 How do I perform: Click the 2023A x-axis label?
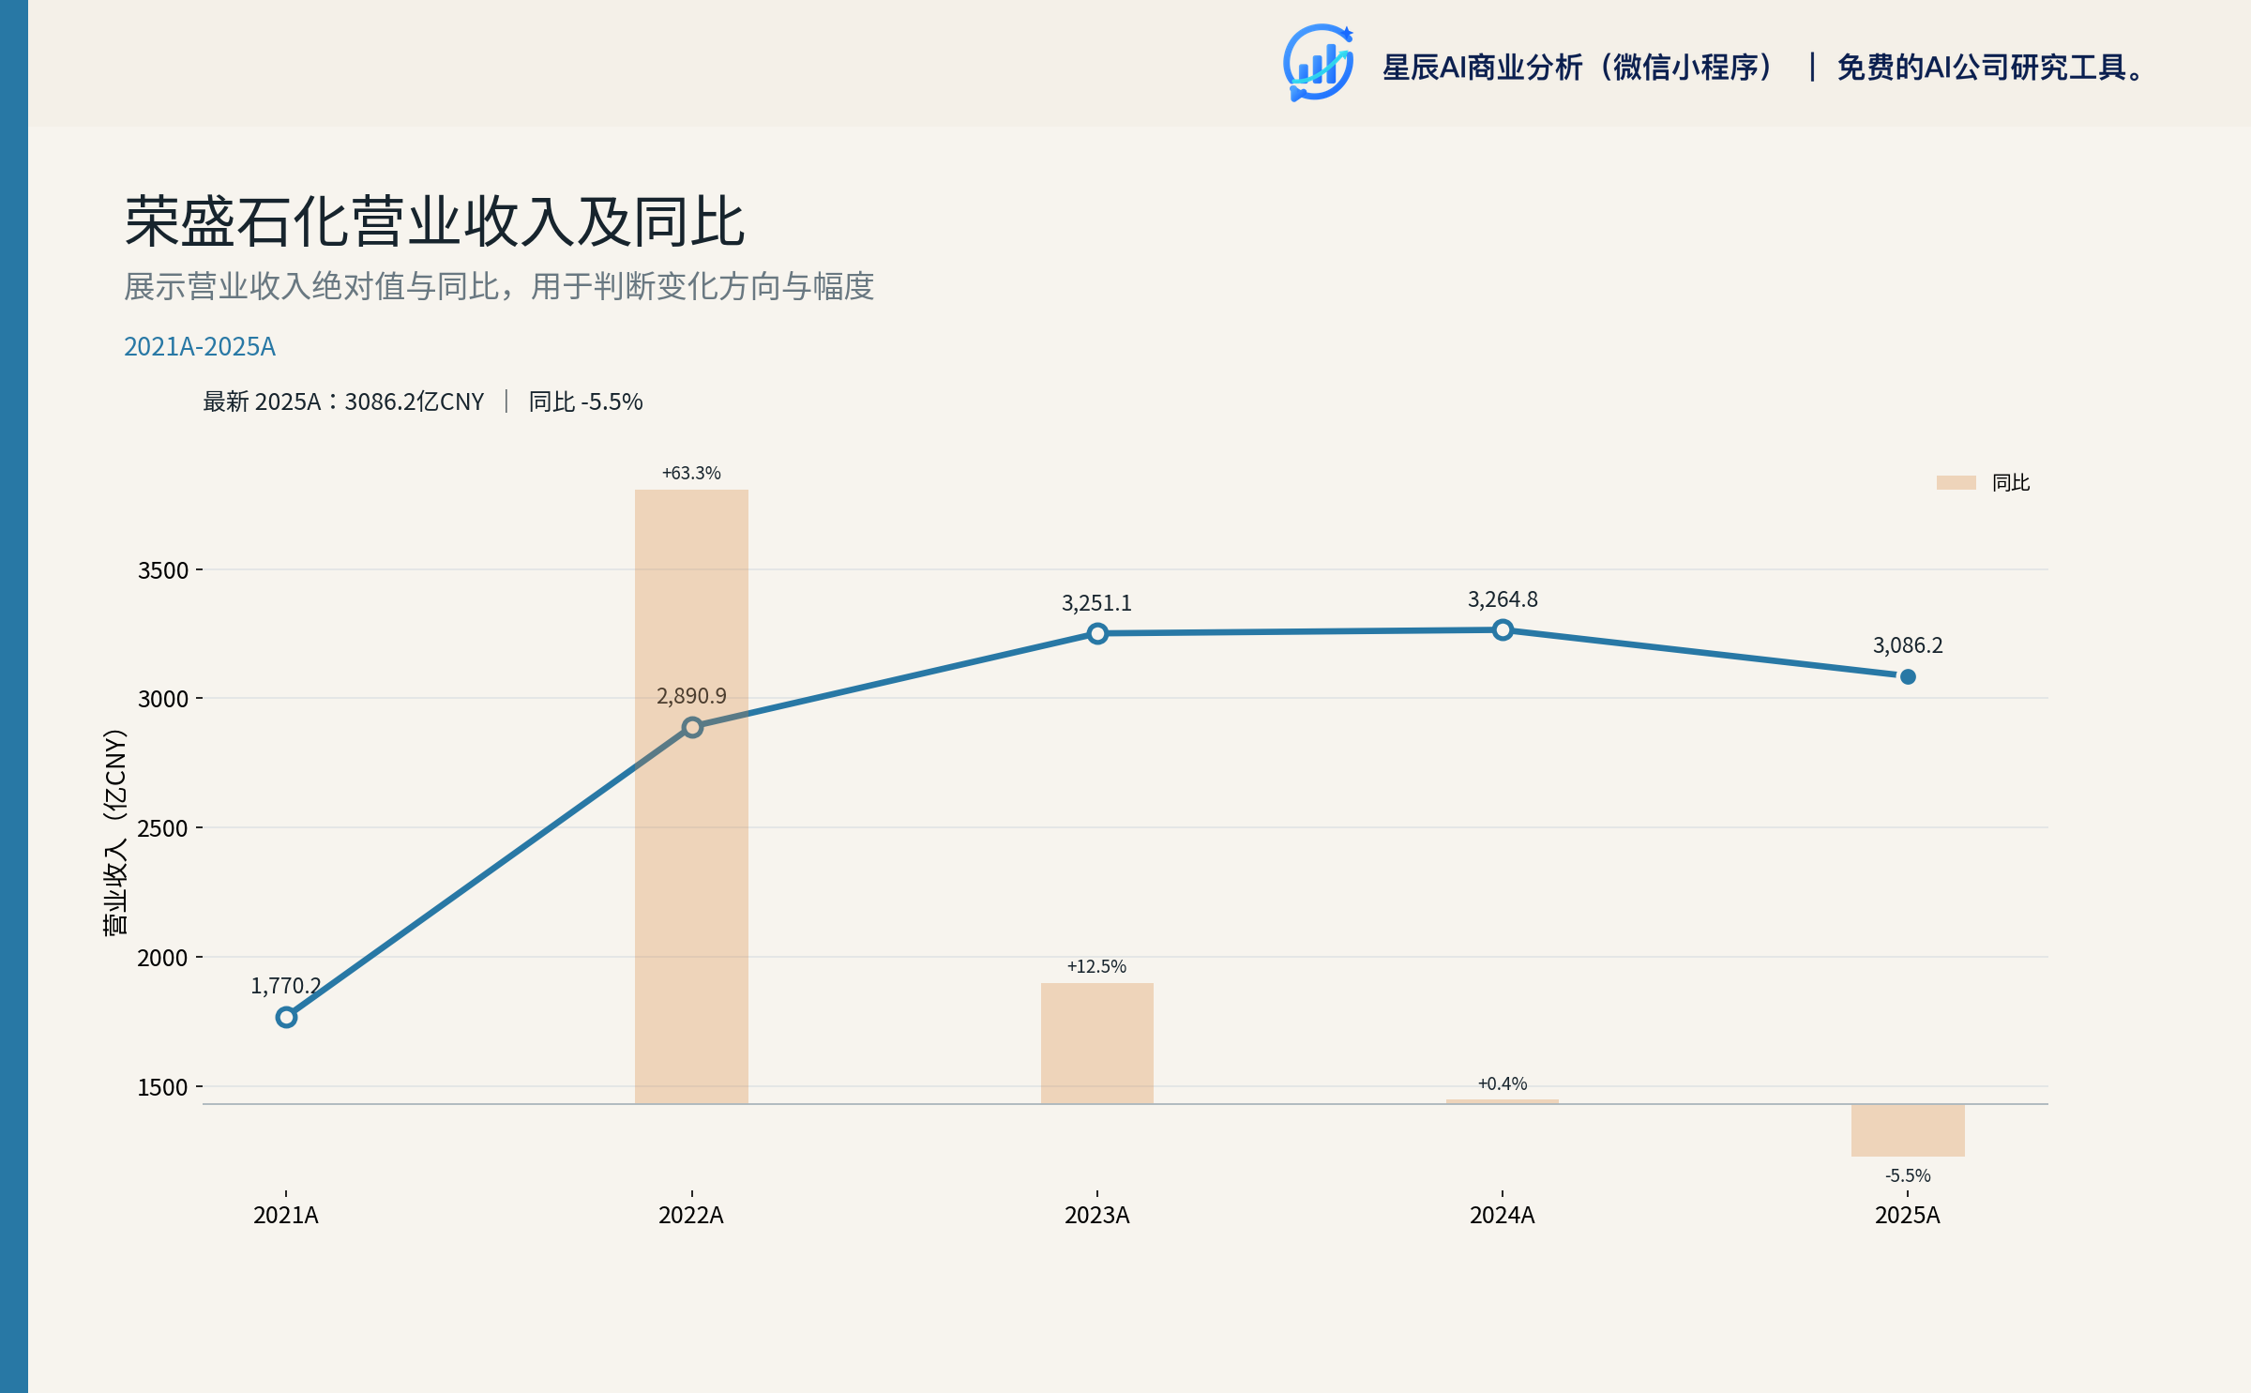[x=1097, y=1216]
